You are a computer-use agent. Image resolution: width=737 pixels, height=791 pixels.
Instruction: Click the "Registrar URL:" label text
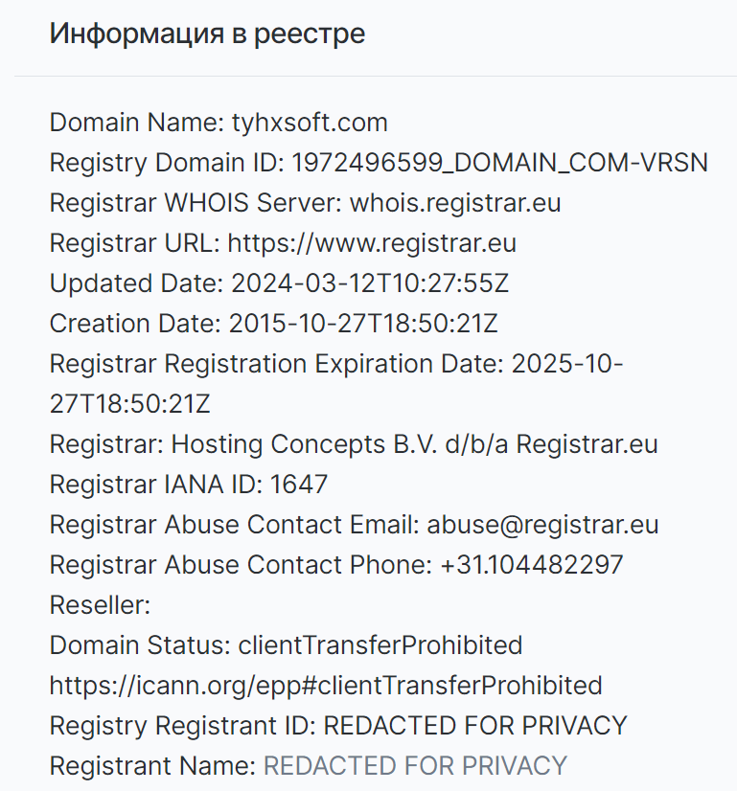pos(135,243)
